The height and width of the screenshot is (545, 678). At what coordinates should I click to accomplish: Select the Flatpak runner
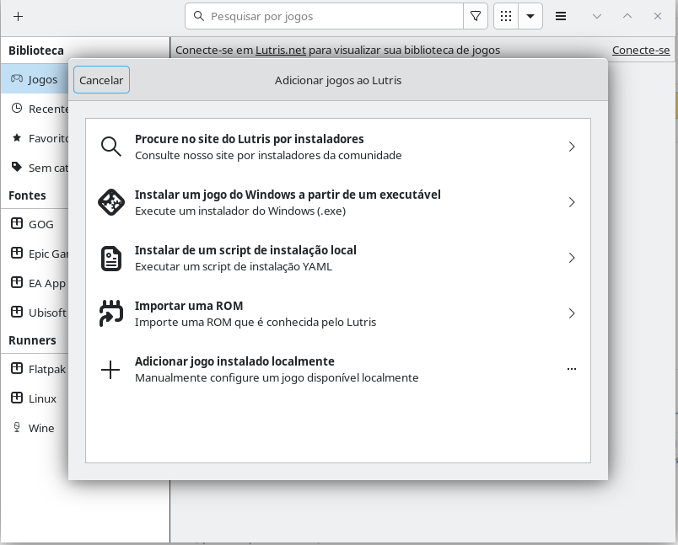click(x=35, y=369)
